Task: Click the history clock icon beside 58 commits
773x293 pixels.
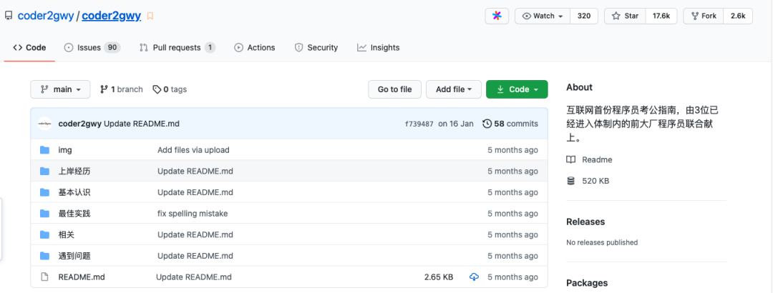Action: pos(487,124)
